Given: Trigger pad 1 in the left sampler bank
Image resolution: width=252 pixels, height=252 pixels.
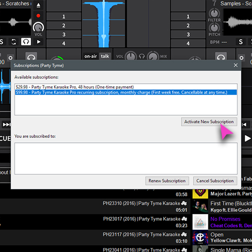Looking at the screenshot, I should point(64,16).
